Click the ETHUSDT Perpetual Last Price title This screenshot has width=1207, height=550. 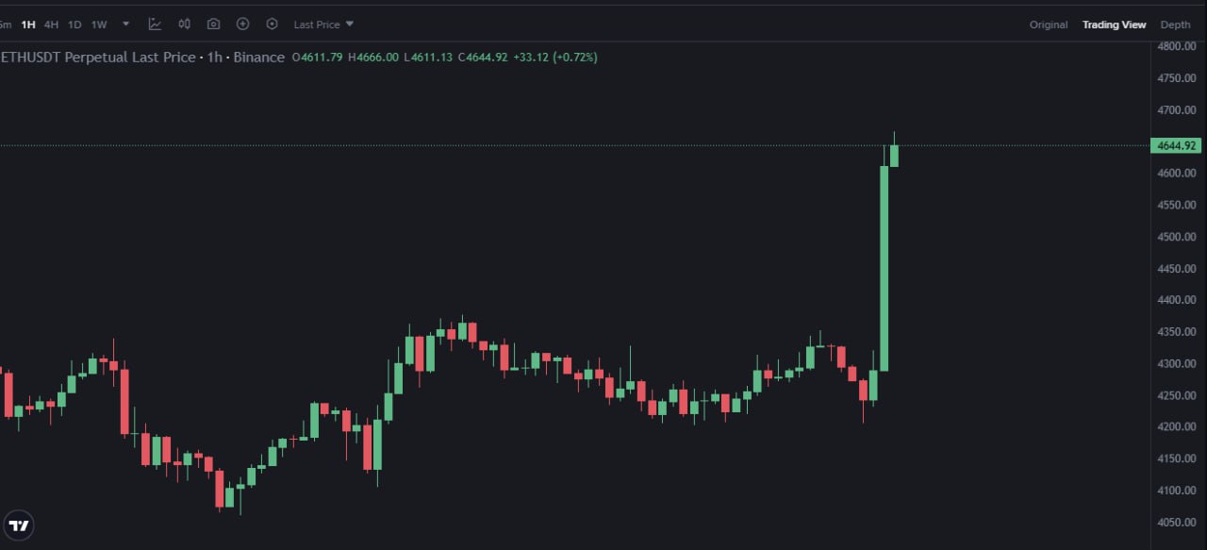98,58
